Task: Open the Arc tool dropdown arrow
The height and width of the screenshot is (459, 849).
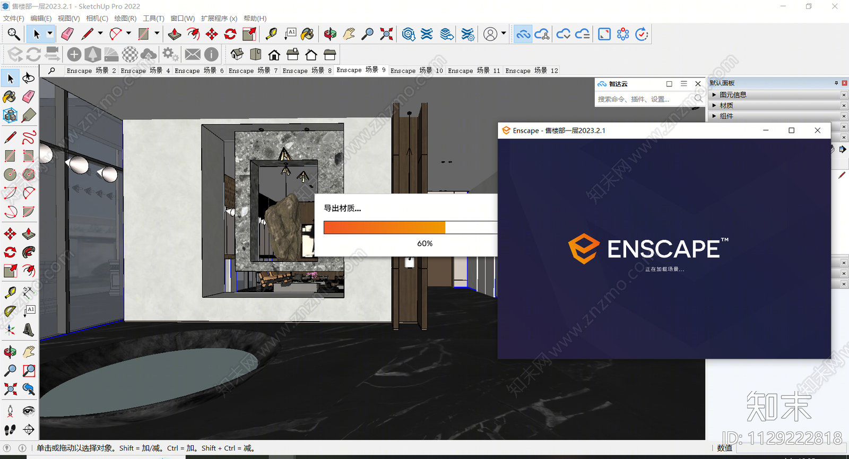Action: click(128, 33)
